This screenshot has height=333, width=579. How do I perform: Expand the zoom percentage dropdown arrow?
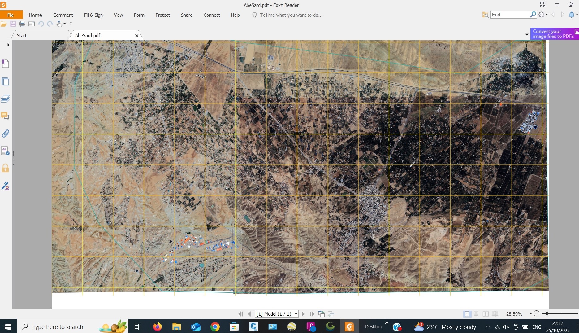(531, 314)
